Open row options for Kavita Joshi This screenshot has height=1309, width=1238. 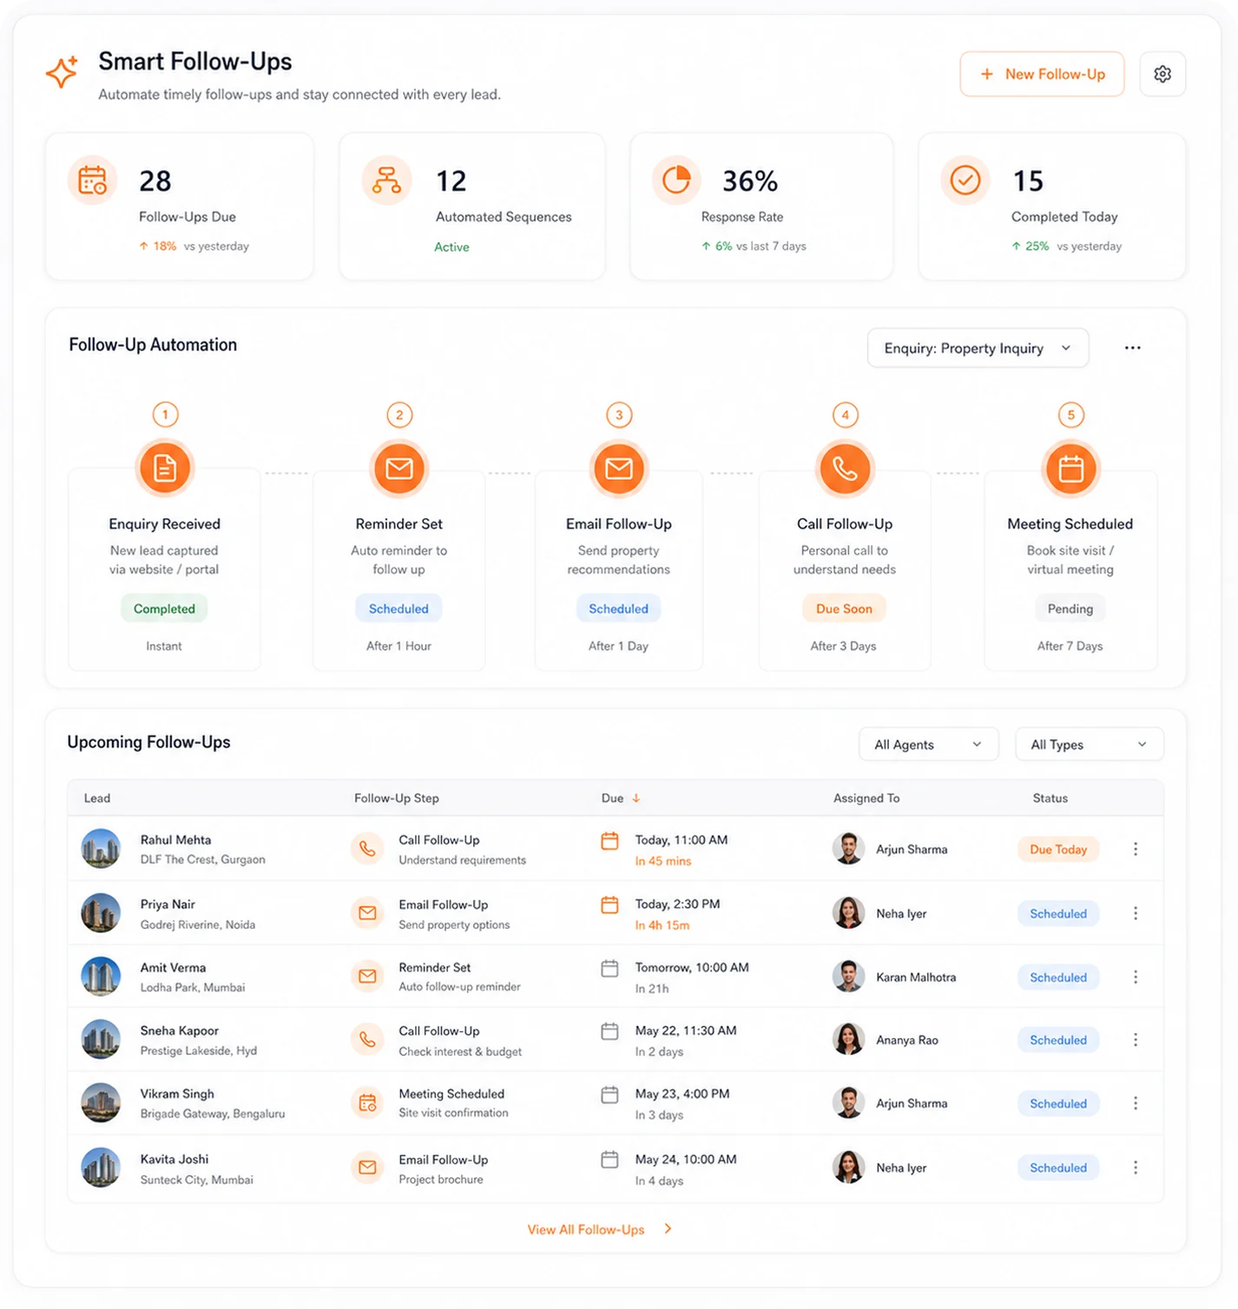pyautogui.click(x=1136, y=1168)
